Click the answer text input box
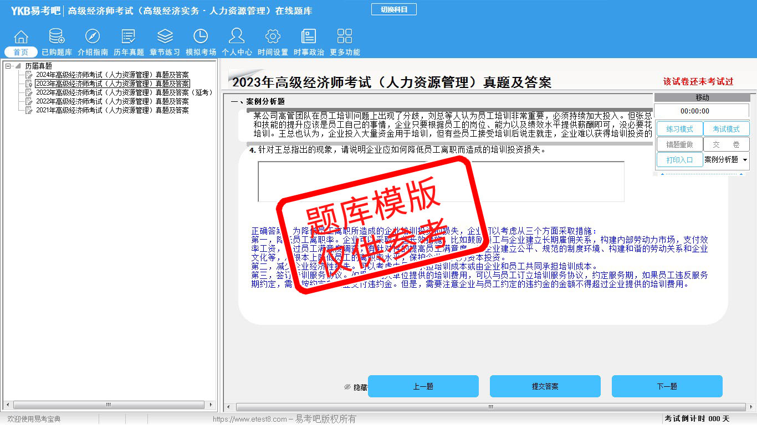The height and width of the screenshot is (425, 757). 441,182
